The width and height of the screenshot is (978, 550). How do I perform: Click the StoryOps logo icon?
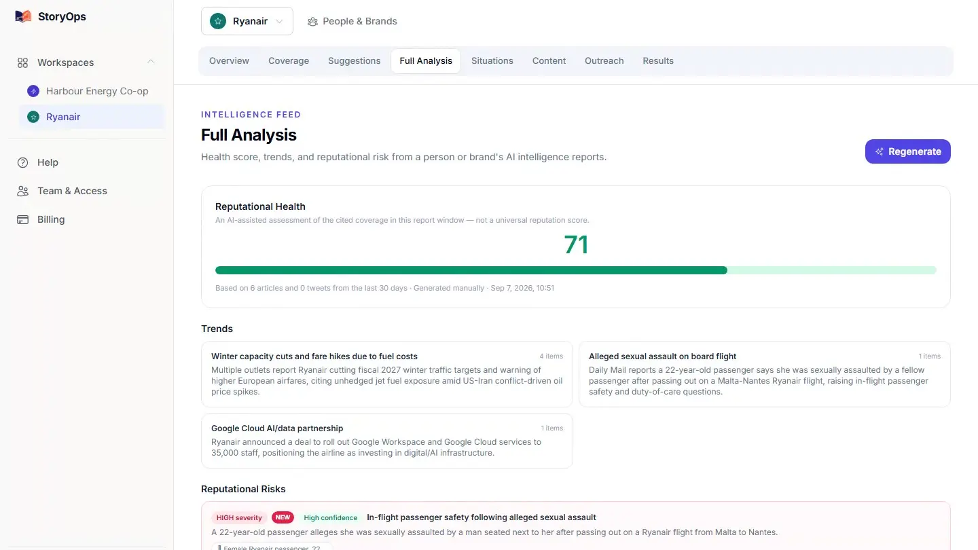[x=23, y=16]
